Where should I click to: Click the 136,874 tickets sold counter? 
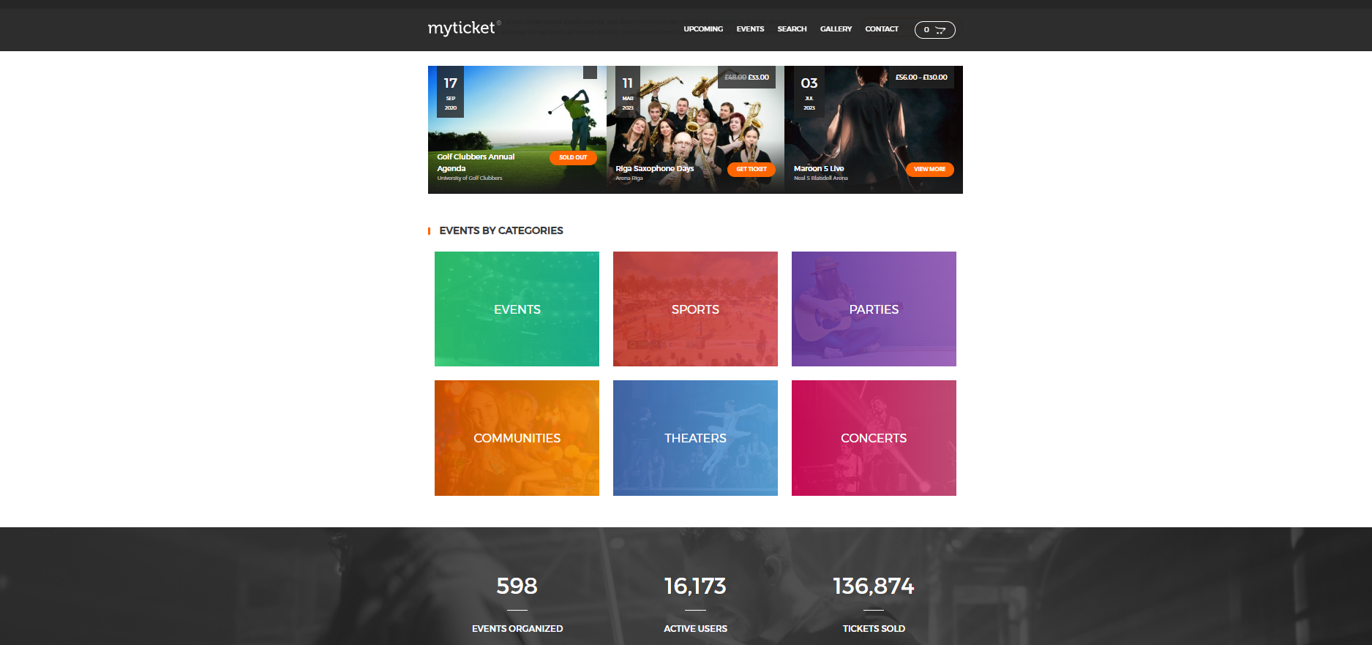[x=874, y=586]
